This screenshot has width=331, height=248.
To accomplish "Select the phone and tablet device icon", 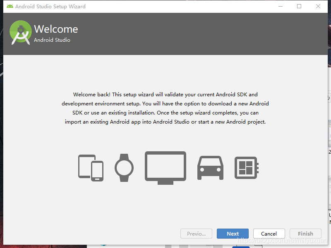I will tap(91, 167).
